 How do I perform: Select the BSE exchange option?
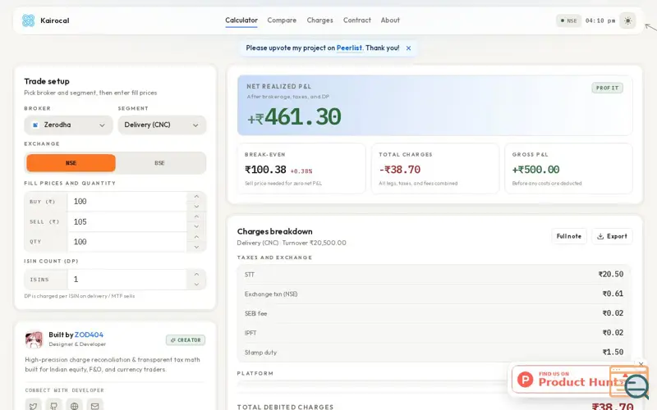coord(159,163)
